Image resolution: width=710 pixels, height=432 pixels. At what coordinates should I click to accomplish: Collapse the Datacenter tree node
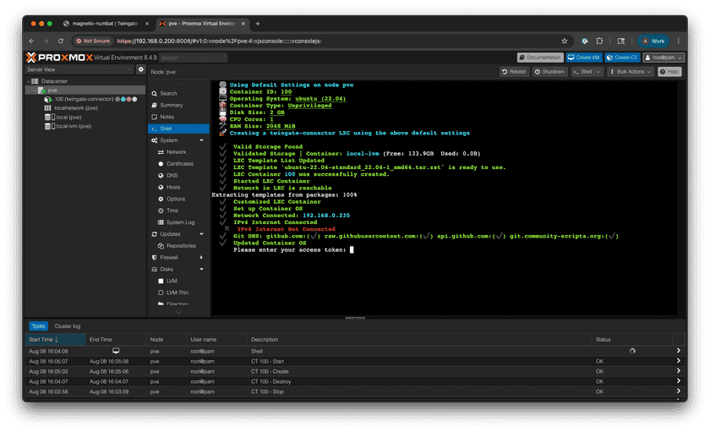pos(27,81)
